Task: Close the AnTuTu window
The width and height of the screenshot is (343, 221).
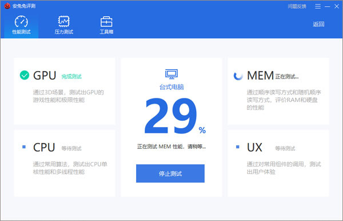Action: (x=337, y=6)
